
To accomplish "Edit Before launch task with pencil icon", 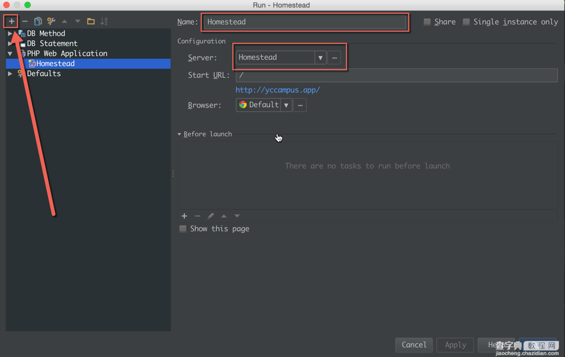I will pos(211,216).
